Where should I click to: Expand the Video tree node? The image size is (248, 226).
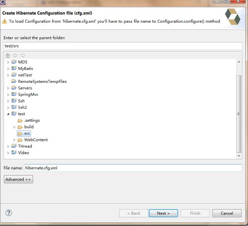(x=8, y=153)
